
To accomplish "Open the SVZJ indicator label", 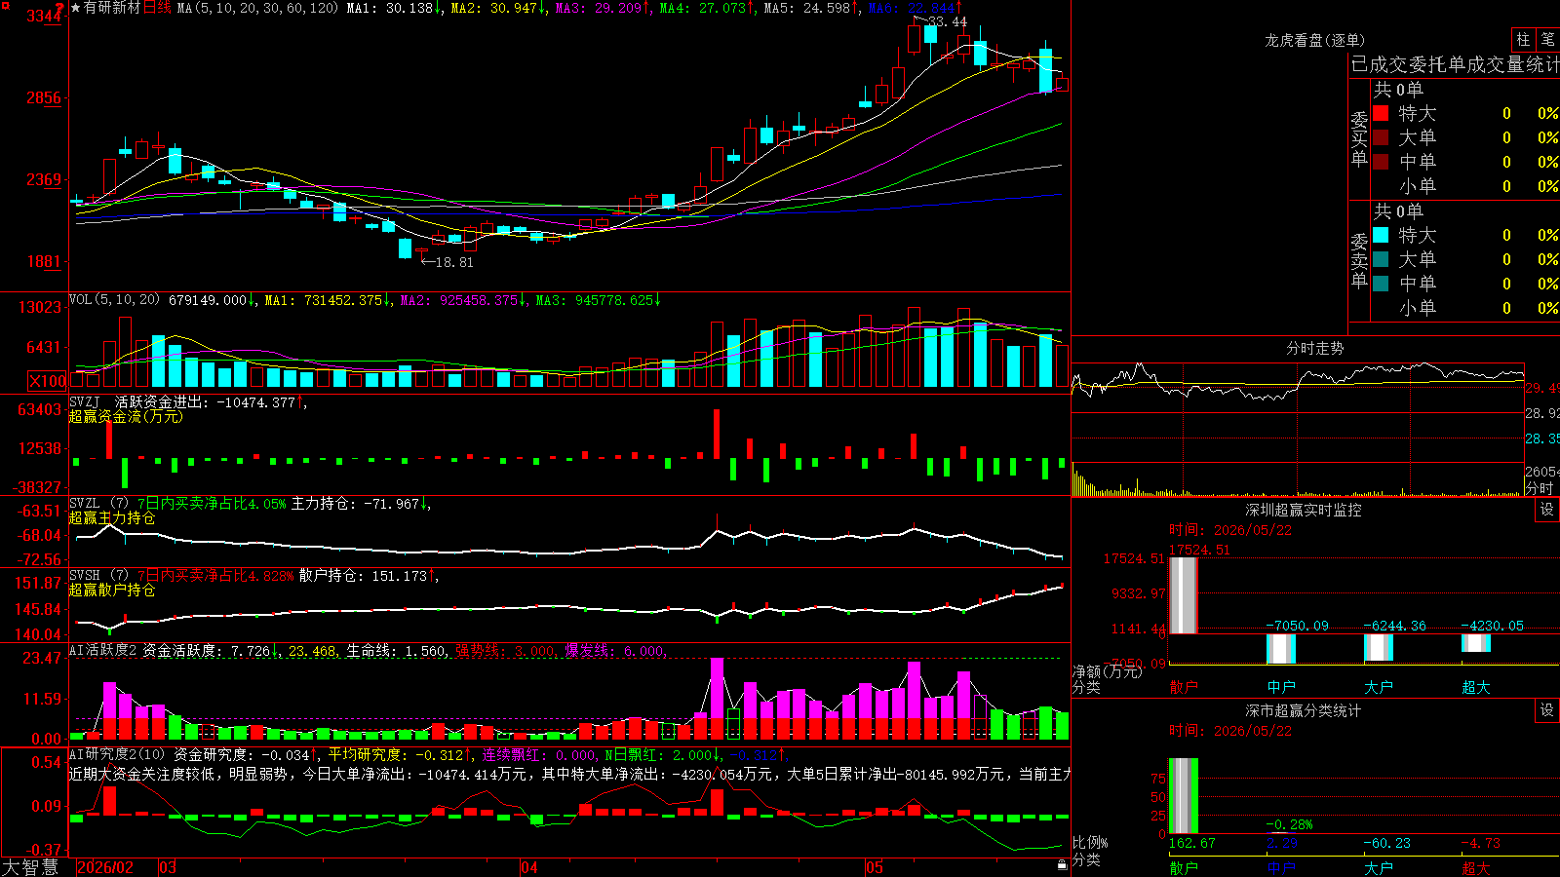I will [85, 401].
